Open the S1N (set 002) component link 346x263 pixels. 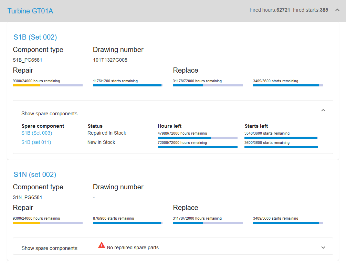point(35,175)
